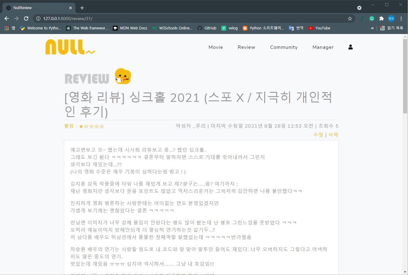The image size is (408, 275).
Task: Open the Python 소프트웨어 bookmark
Action: point(263,28)
